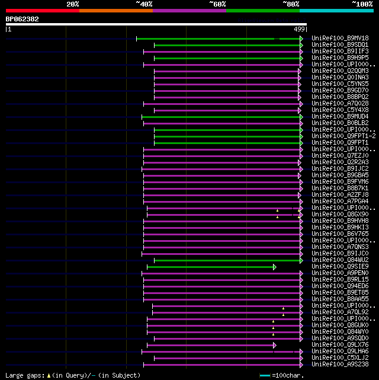Click the arrowhead ending the B9MV18 alignment
Screen dimensions: 379x380
click(x=301, y=39)
